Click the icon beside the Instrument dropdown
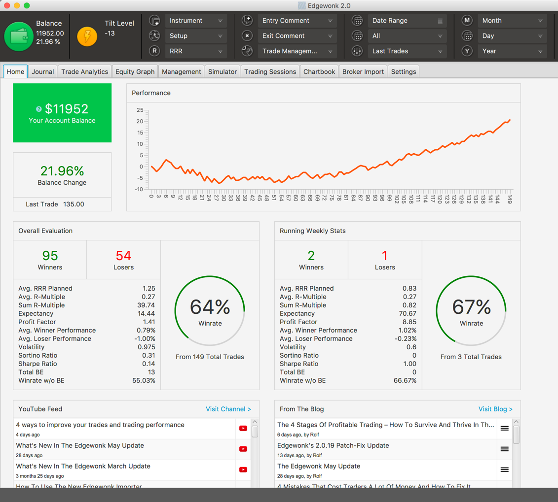This screenshot has height=502, width=558. [x=154, y=21]
